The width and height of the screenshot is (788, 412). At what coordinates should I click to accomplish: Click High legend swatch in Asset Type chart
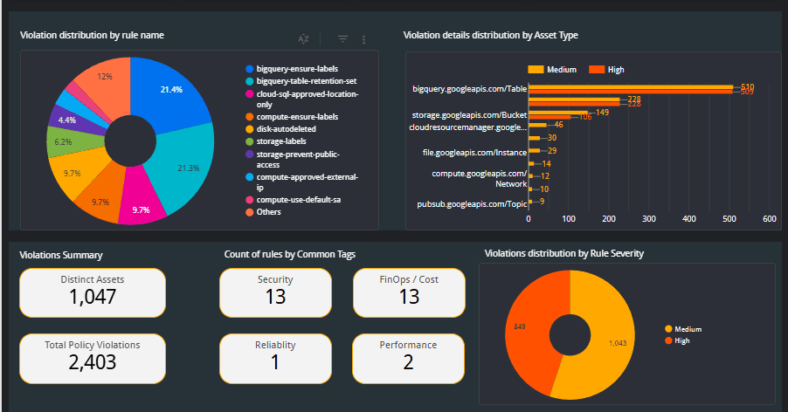tap(597, 69)
